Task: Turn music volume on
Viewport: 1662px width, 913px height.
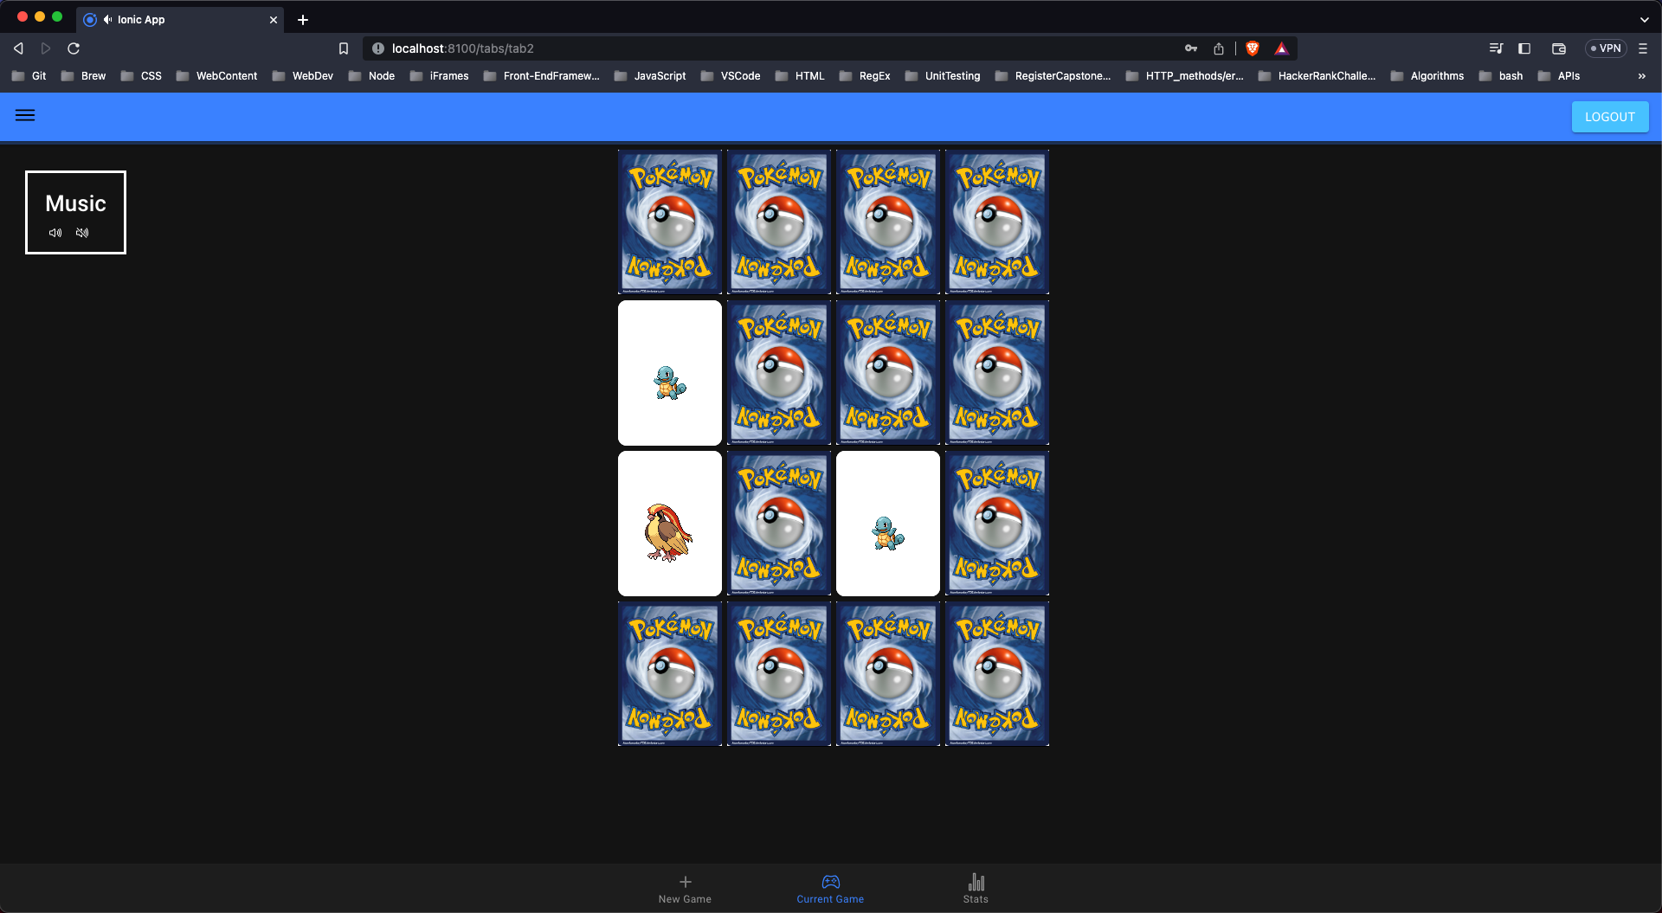Action: pyautogui.click(x=55, y=233)
